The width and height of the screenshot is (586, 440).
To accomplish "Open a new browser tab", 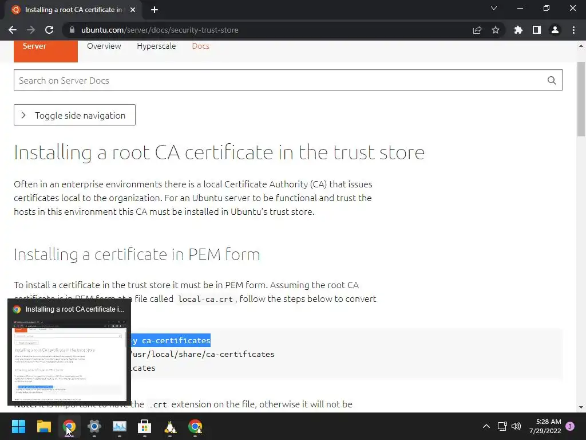I will [155, 10].
